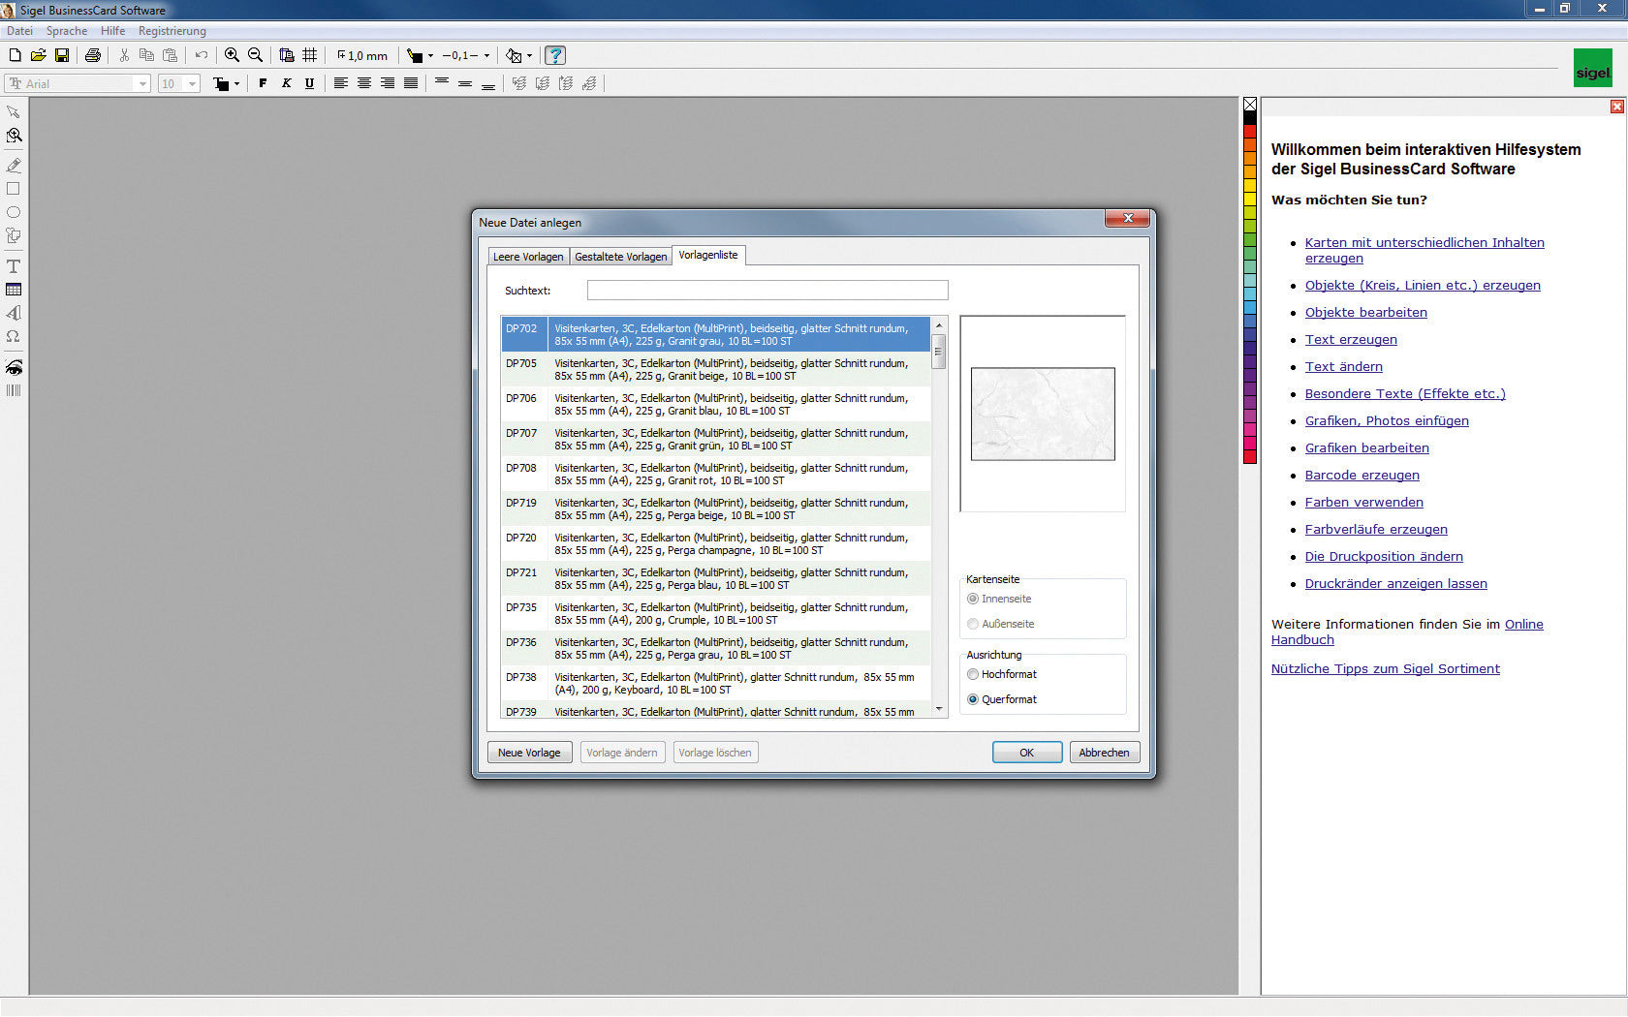Select the Text tool

pos(14,266)
